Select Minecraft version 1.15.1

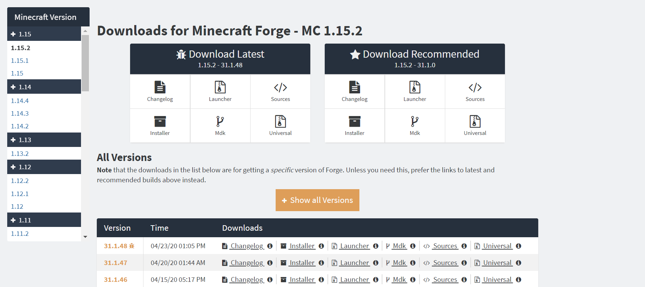20,60
